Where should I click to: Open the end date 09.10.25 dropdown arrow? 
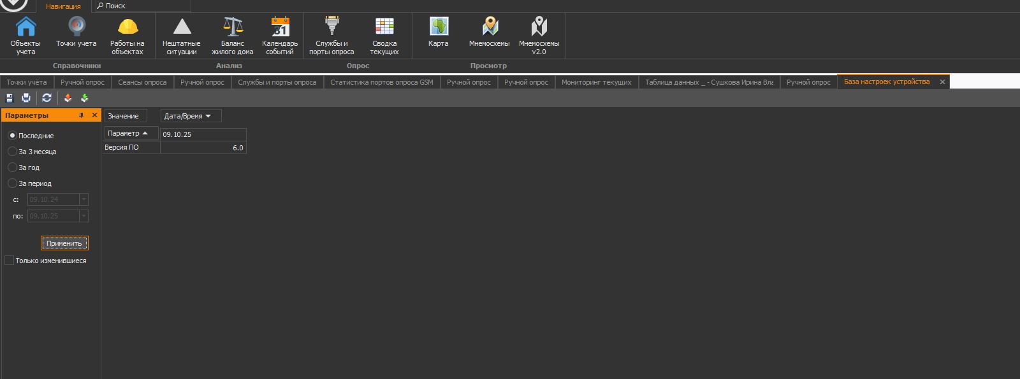coord(83,217)
